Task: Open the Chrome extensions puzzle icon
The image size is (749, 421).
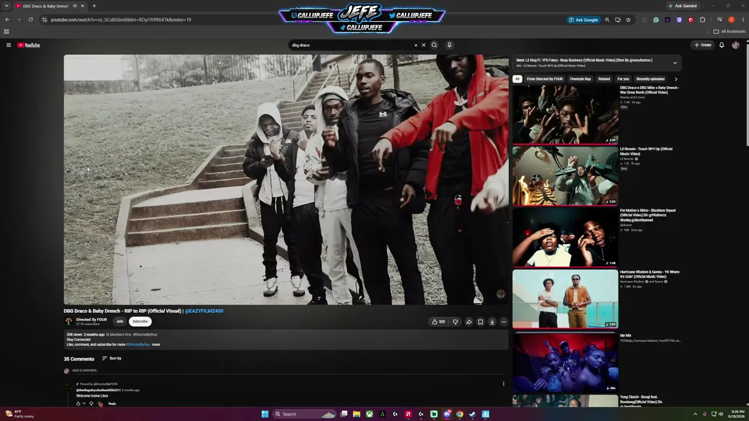Action: [x=703, y=20]
